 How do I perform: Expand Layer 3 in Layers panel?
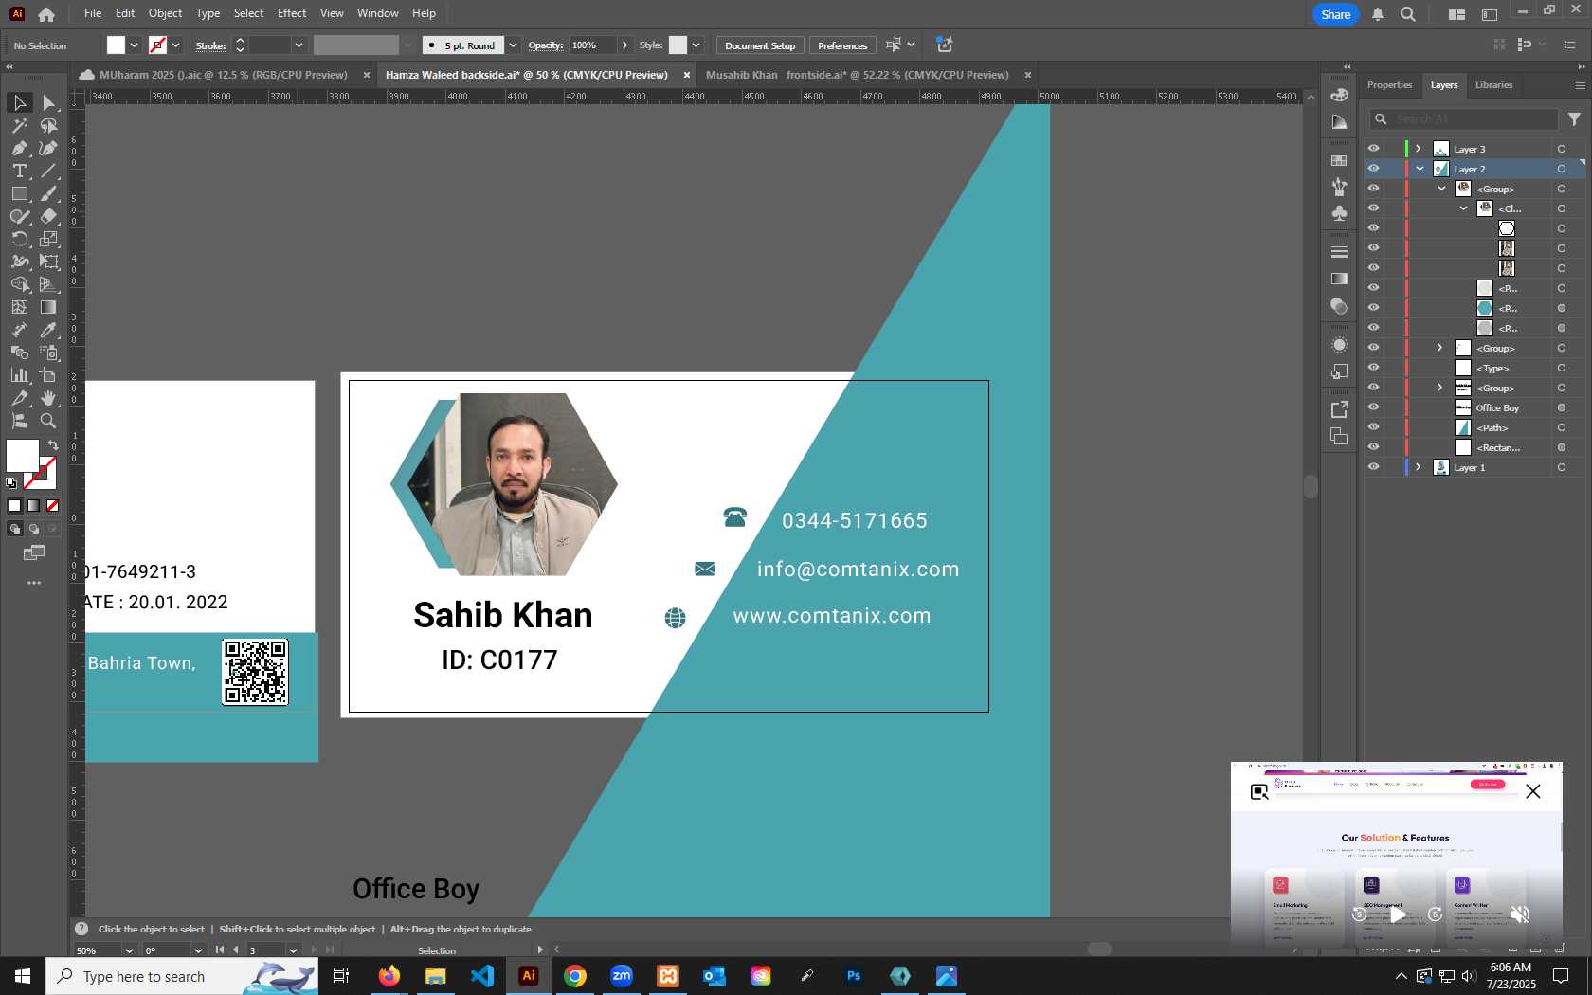click(1419, 149)
